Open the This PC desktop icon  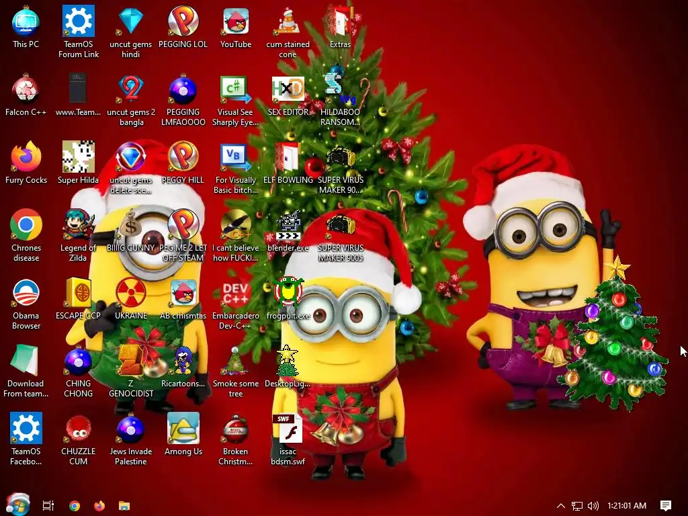pos(26,27)
